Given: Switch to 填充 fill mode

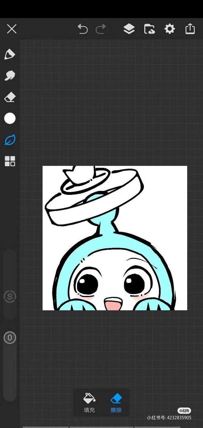Looking at the screenshot, I should [89, 403].
